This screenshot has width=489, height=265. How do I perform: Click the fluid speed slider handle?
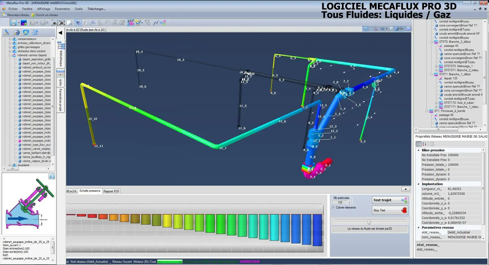coord(369,222)
